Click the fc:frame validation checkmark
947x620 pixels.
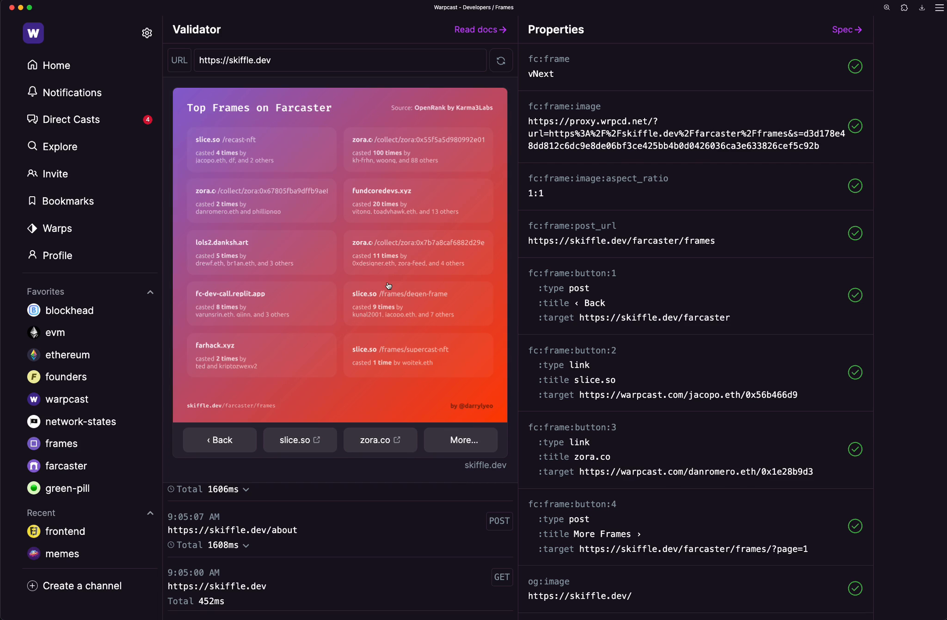pyautogui.click(x=855, y=66)
